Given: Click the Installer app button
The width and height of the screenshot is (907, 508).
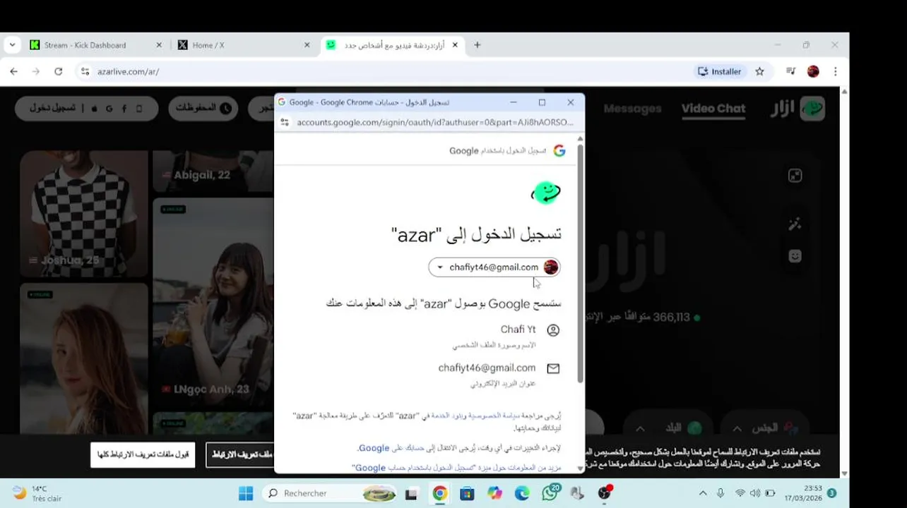Looking at the screenshot, I should pyautogui.click(x=719, y=71).
